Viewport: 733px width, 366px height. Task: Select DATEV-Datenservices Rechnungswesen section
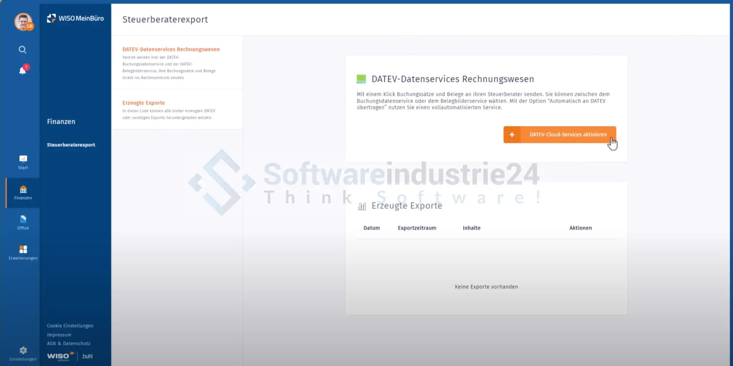tap(171, 49)
